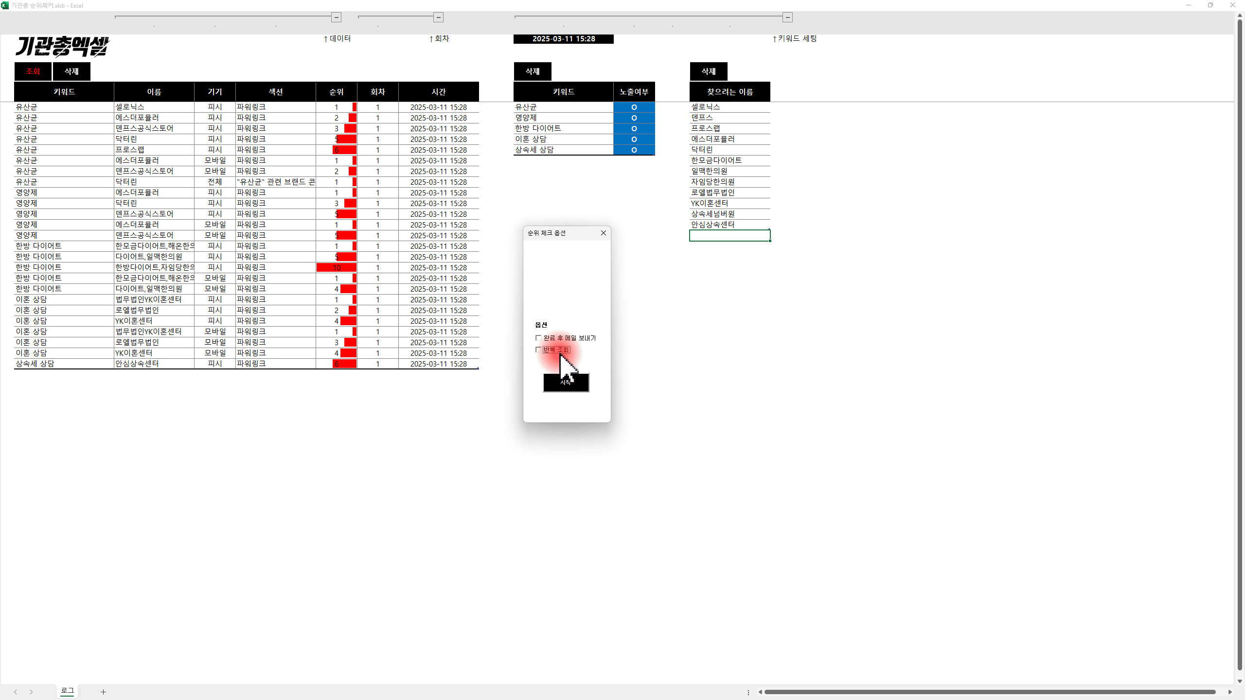Viewport: 1245px width, 700px height.
Task: Select 이혼 상담 keyword in 노출여부 table
Action: coord(564,139)
